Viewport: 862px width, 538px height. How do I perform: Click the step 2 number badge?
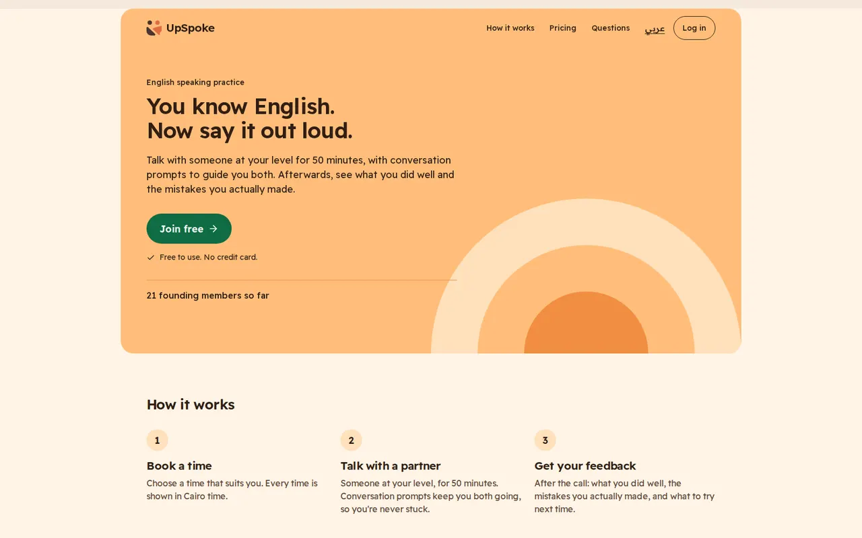[352, 440]
